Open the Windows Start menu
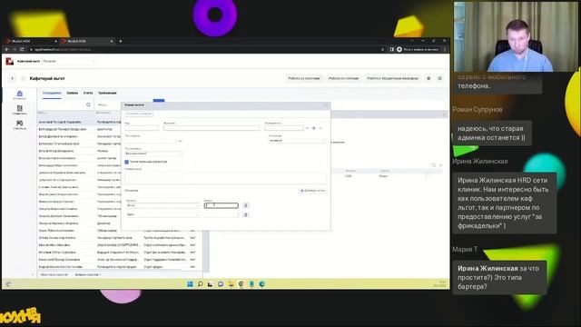The image size is (581, 327). (190, 284)
